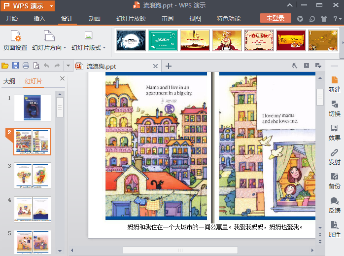The image size is (344, 256).
Task: Click the redo arrow icon
Action: (x=57, y=66)
